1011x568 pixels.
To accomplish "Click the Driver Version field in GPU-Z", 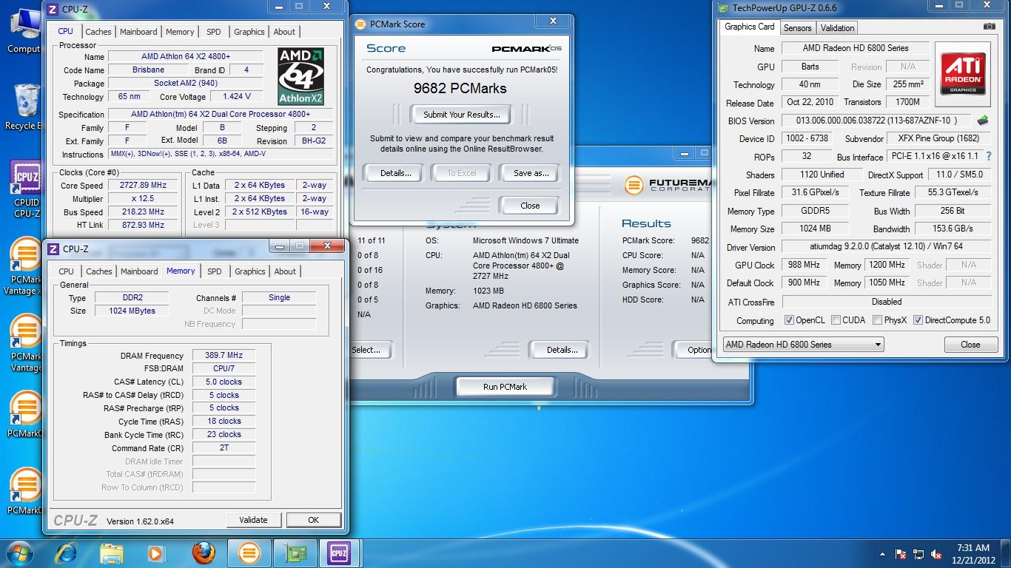I will [887, 246].
